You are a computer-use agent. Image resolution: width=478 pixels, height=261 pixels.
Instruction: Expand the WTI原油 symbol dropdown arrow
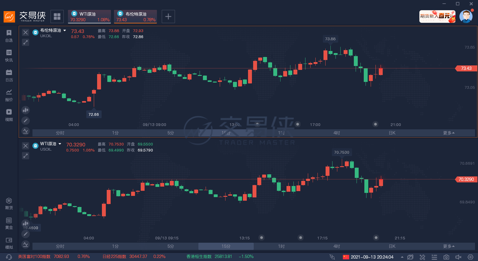click(60, 144)
